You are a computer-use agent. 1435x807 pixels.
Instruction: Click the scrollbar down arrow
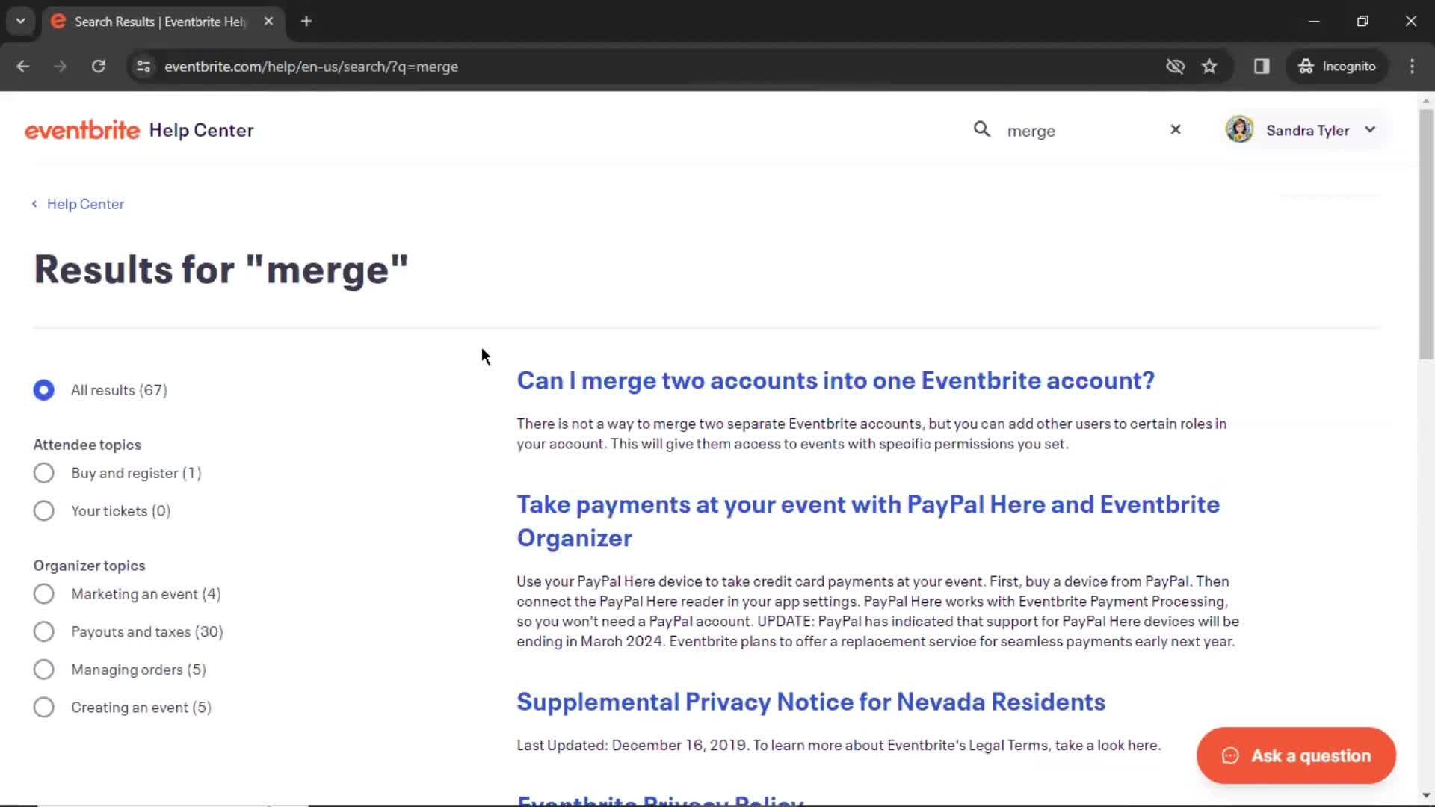(x=1426, y=796)
